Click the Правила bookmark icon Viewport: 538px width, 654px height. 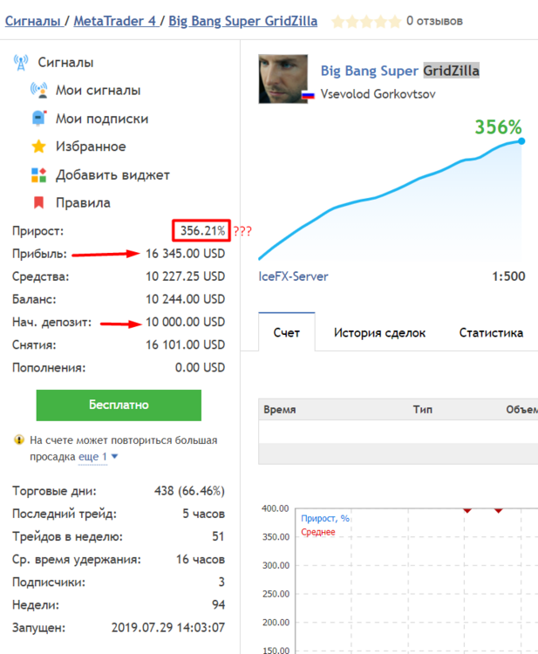tap(38, 202)
